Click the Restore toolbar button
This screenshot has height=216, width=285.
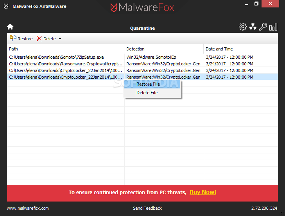point(21,39)
